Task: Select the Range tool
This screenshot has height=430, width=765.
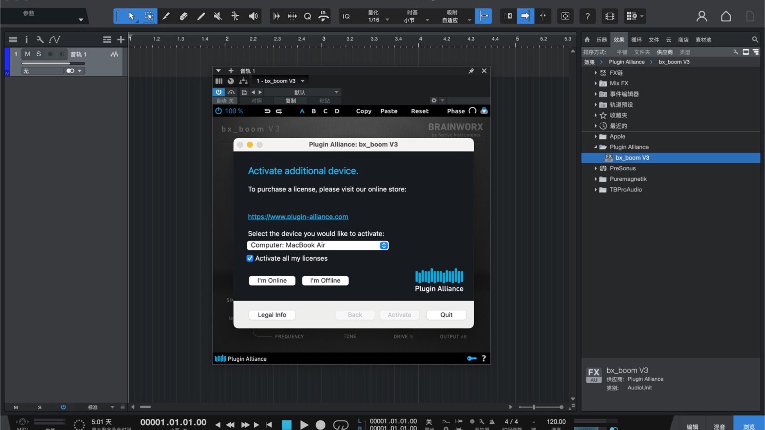Action: click(149, 16)
